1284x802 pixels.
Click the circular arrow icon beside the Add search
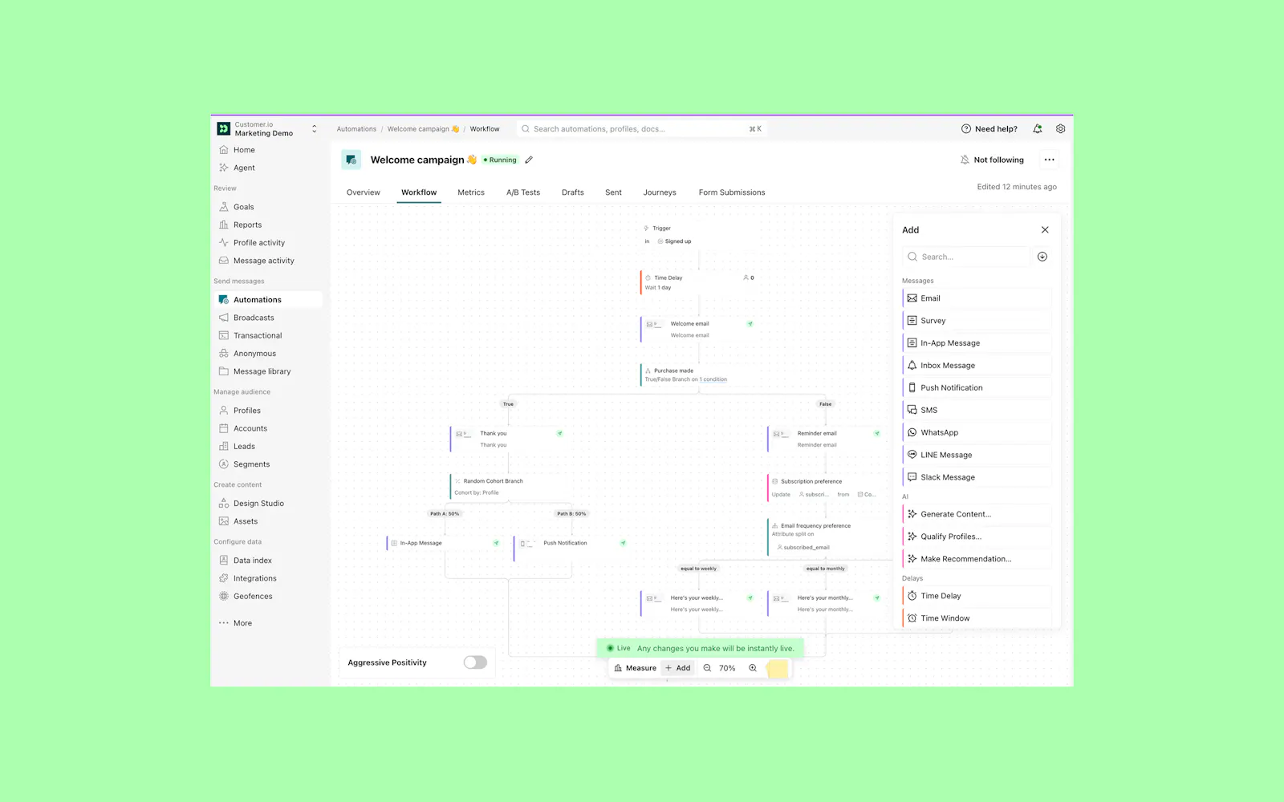coord(1042,257)
